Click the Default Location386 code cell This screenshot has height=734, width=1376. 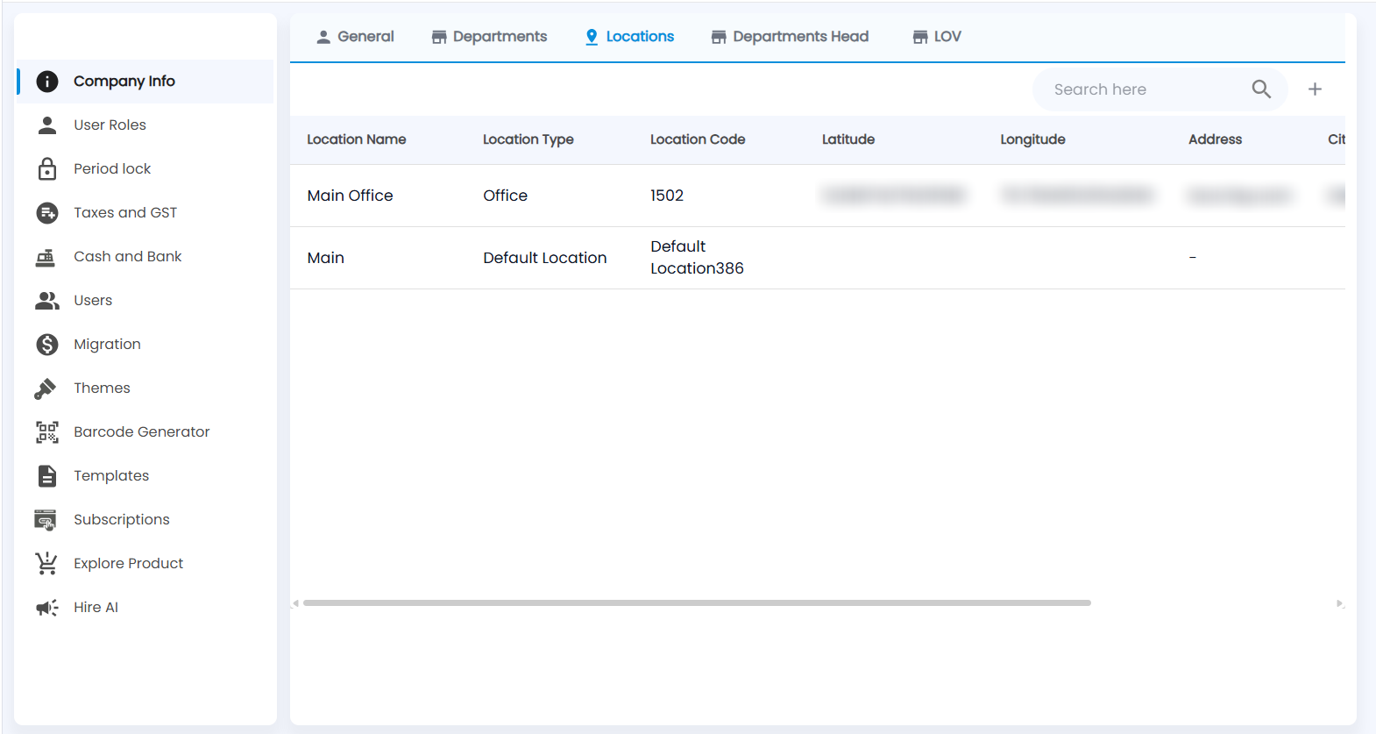coord(698,258)
